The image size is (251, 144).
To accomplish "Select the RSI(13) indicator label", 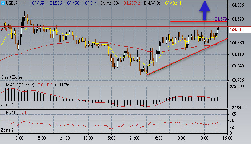I will click(12, 112).
